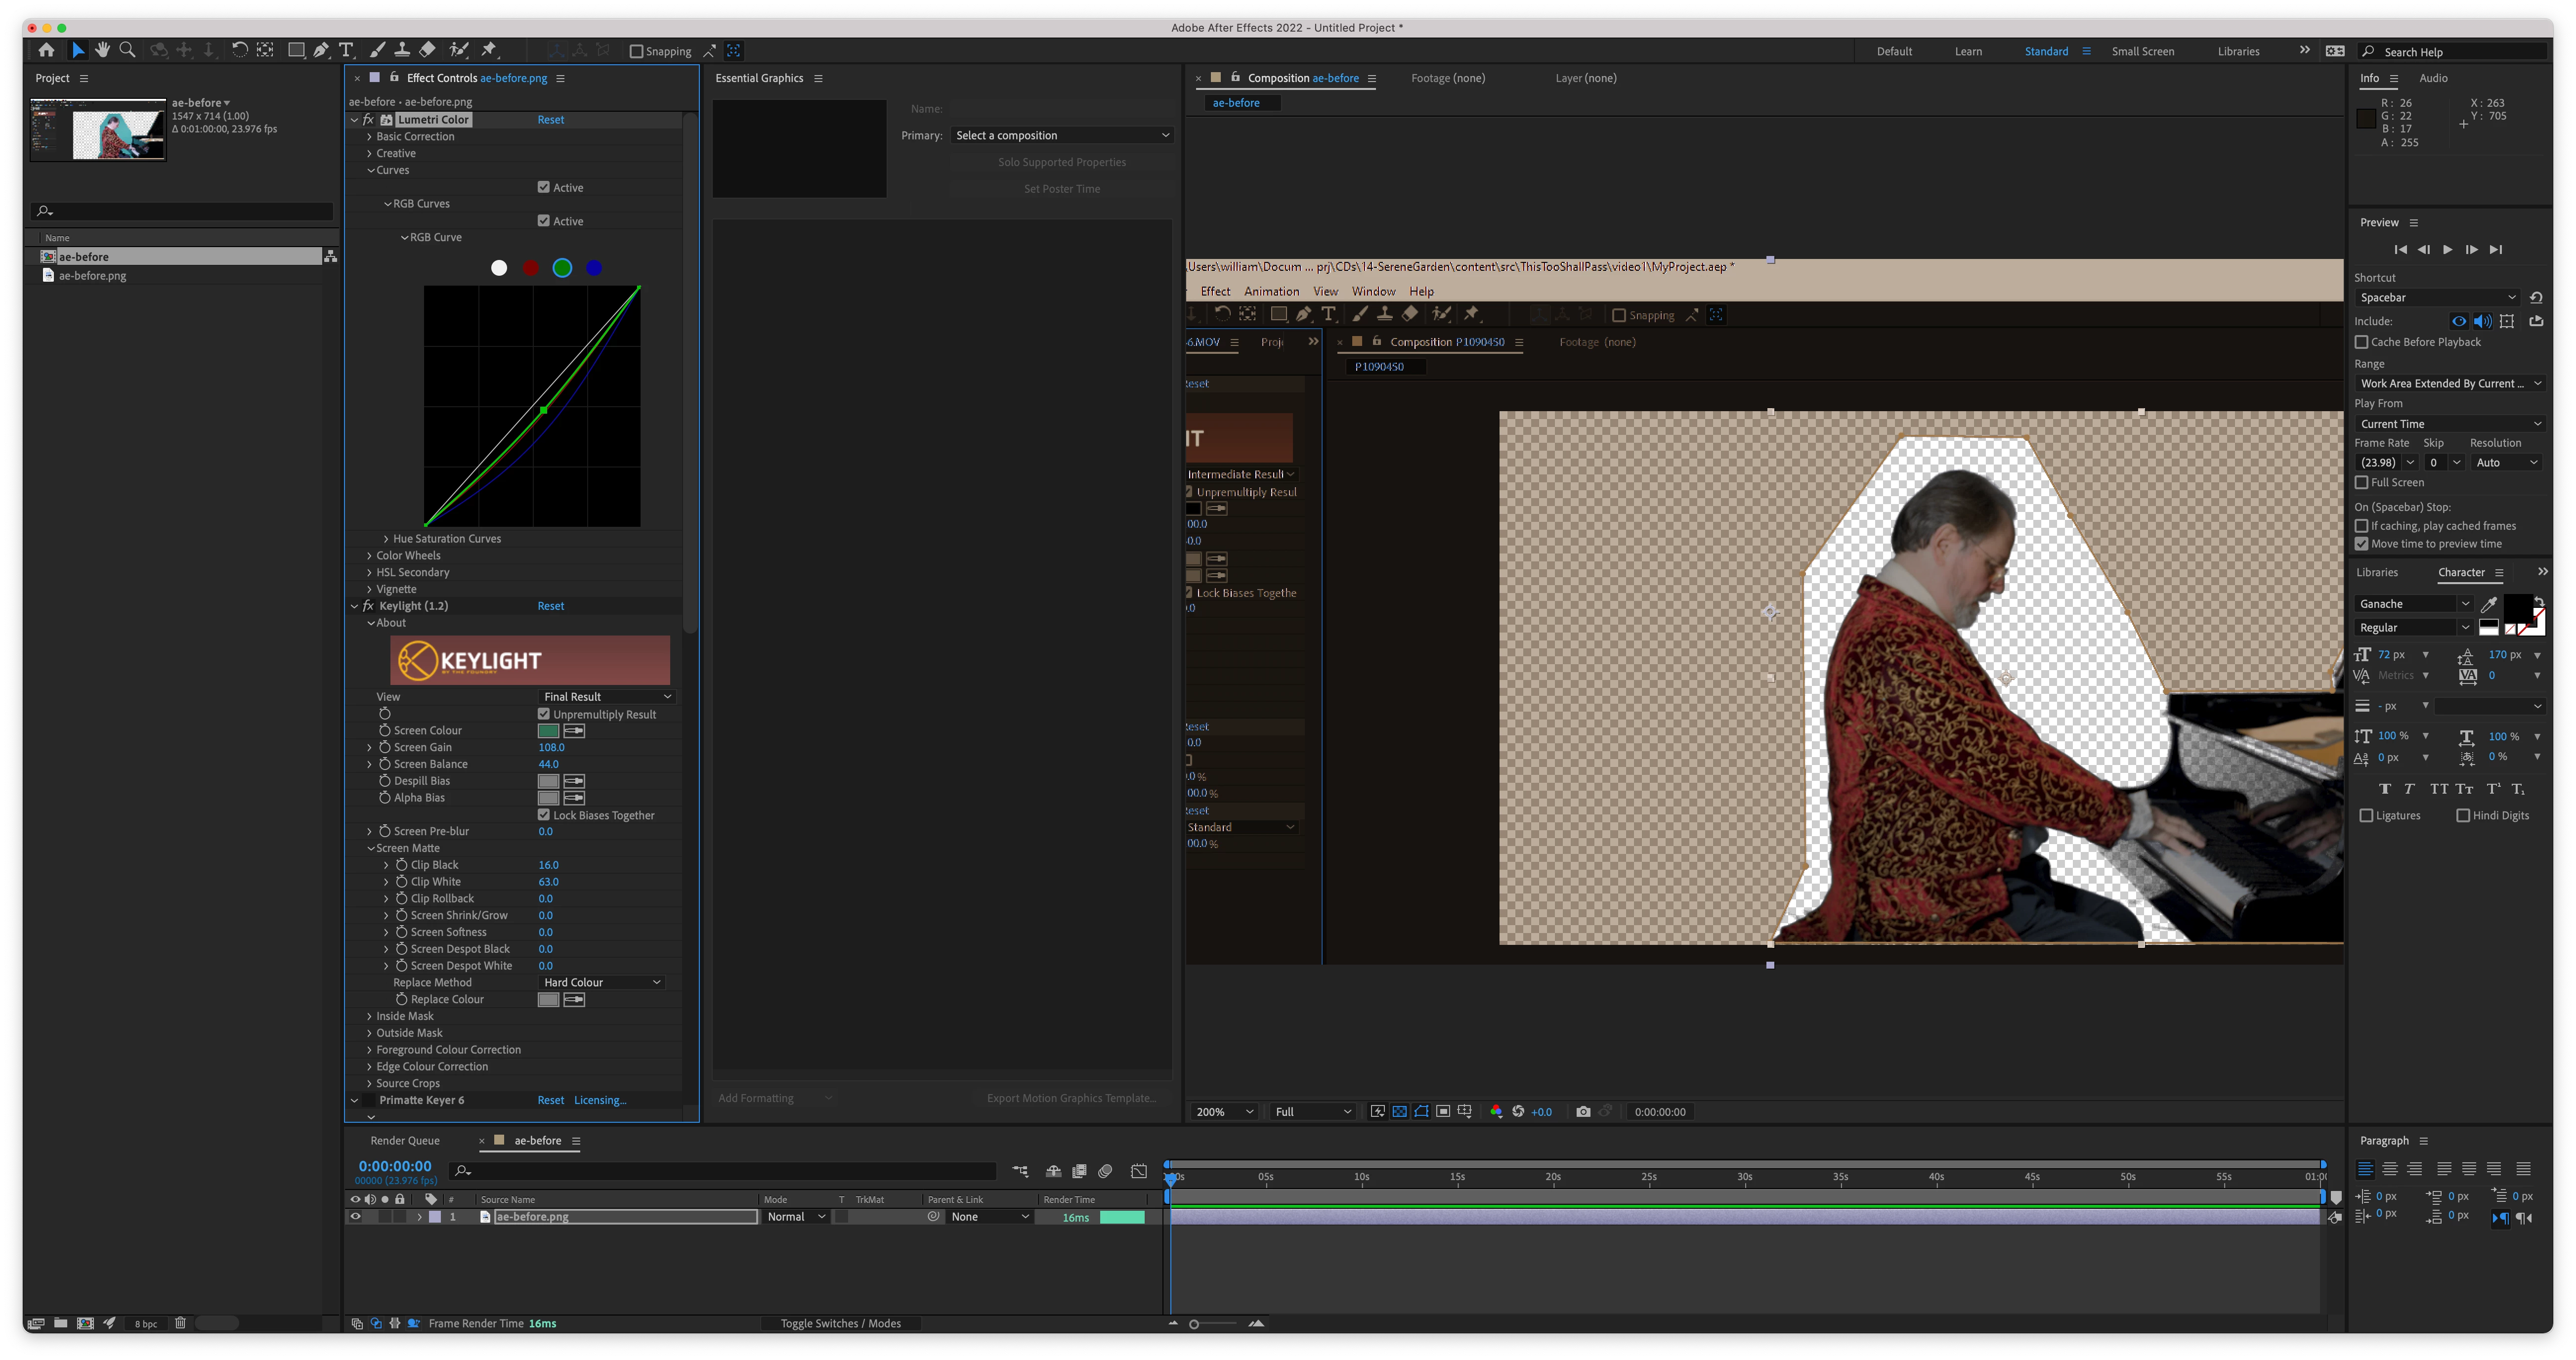The height and width of the screenshot is (1360, 2576).
Task: Reset the Lumetri Color effect
Action: (550, 120)
